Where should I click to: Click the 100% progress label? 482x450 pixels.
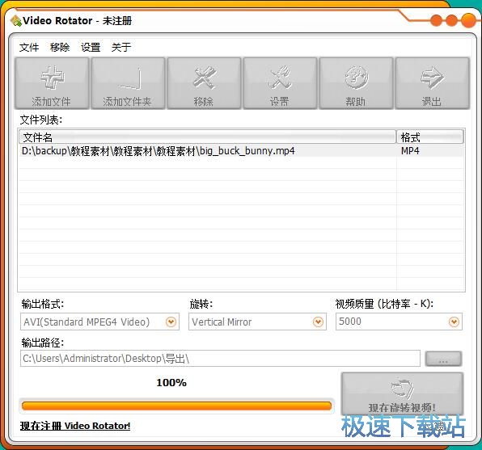pyautogui.click(x=171, y=383)
